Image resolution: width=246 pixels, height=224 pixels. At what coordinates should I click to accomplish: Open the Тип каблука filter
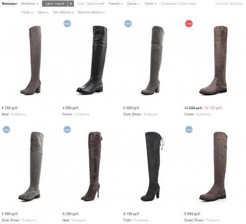click(x=63, y=12)
